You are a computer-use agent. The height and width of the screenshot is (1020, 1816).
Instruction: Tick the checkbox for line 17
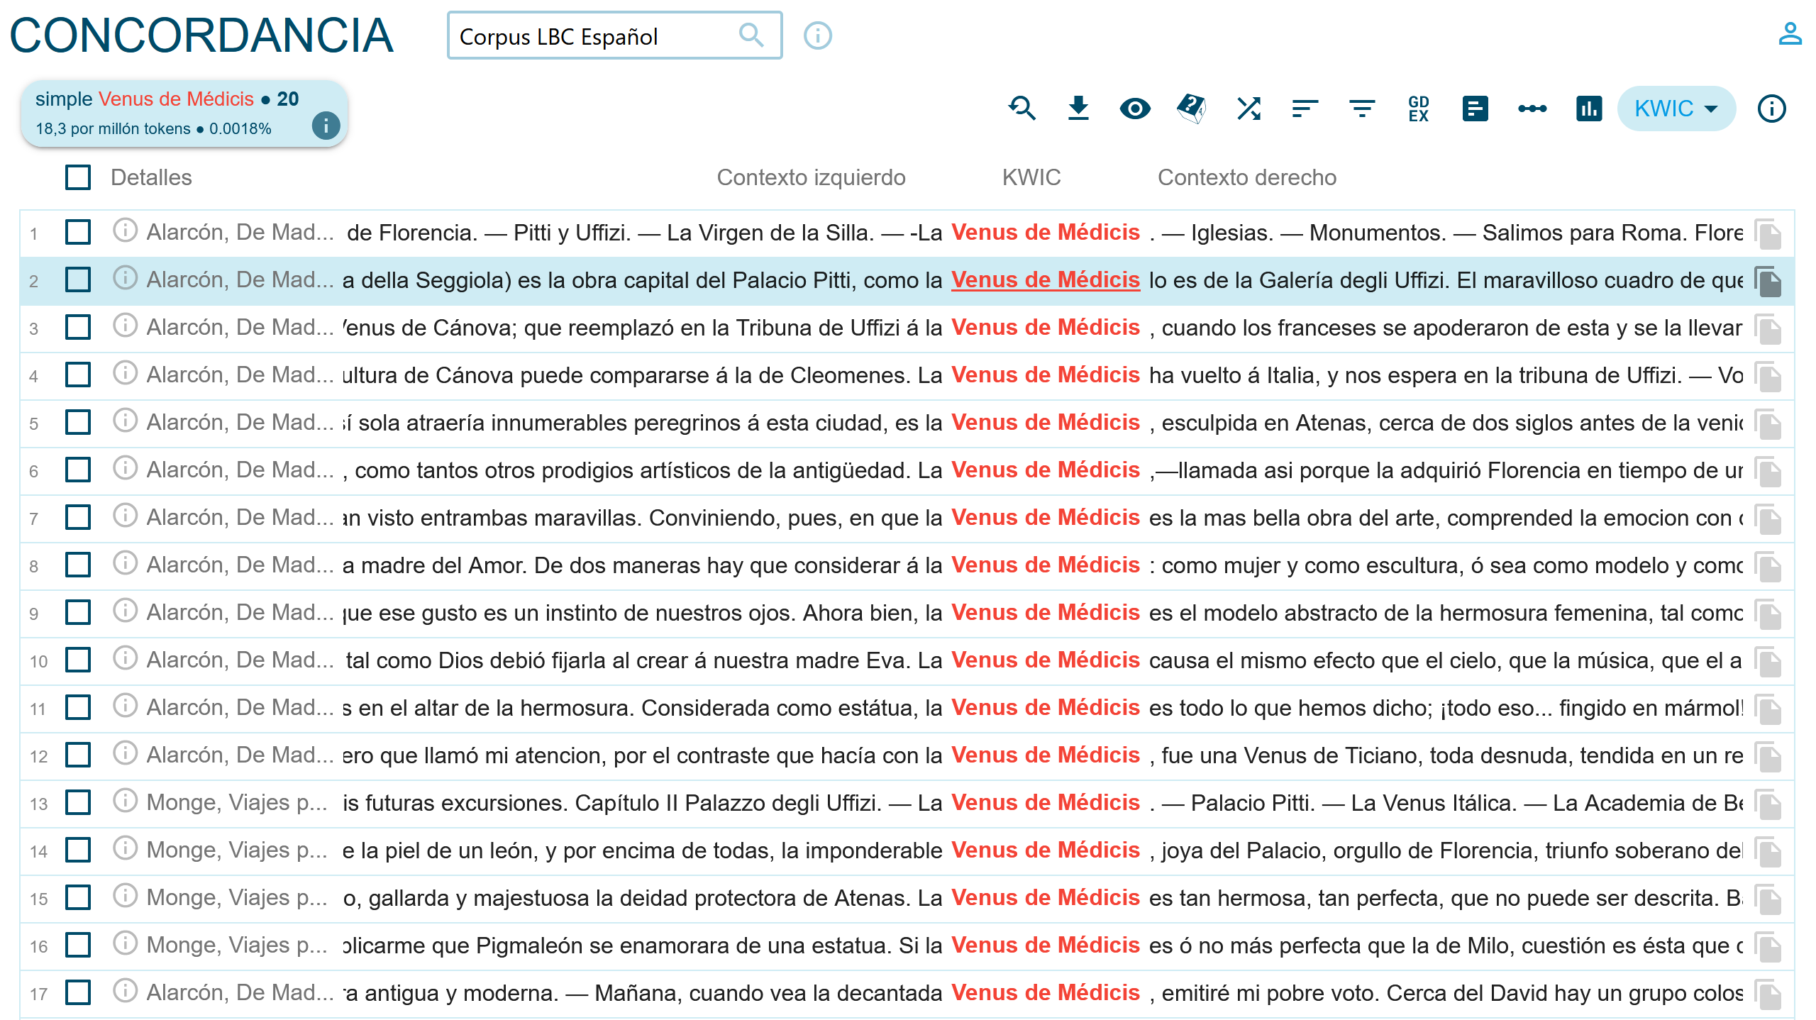tap(78, 992)
